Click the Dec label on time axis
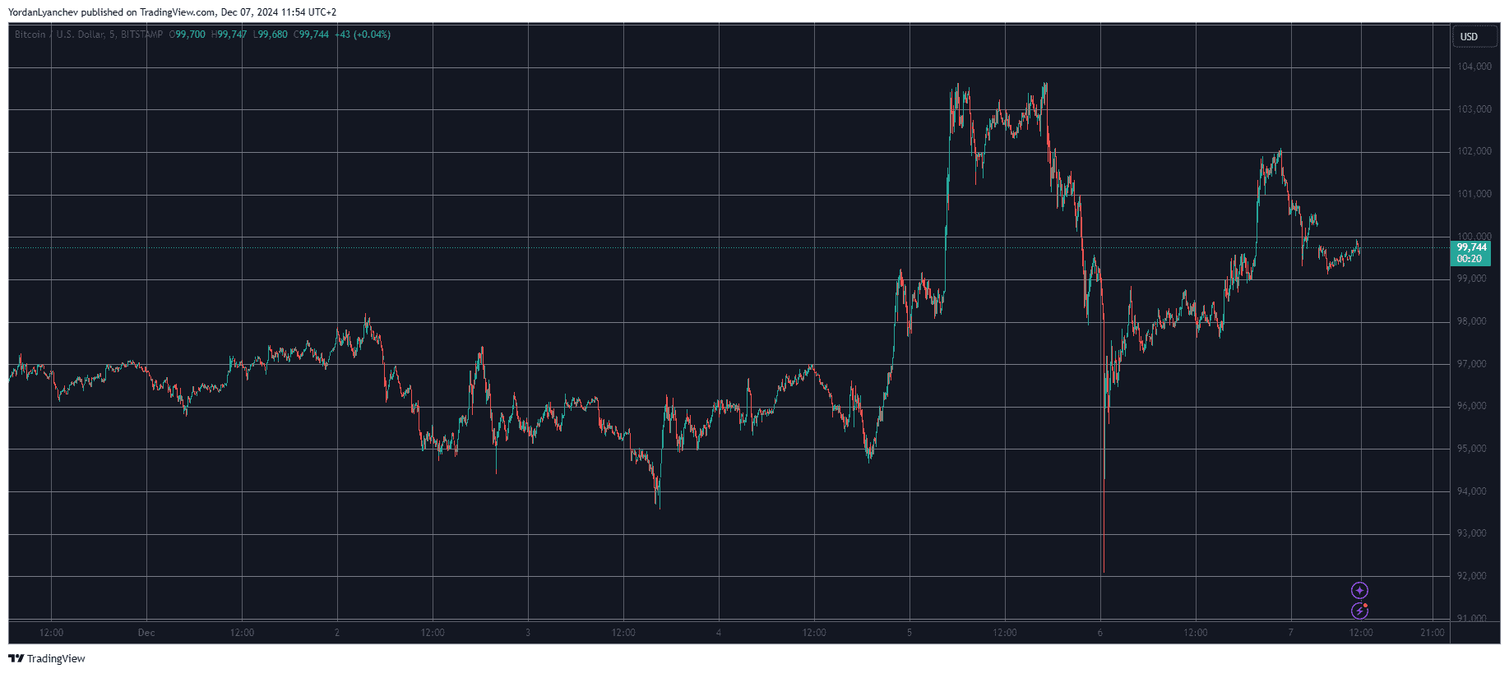The image size is (1509, 673). 146,633
